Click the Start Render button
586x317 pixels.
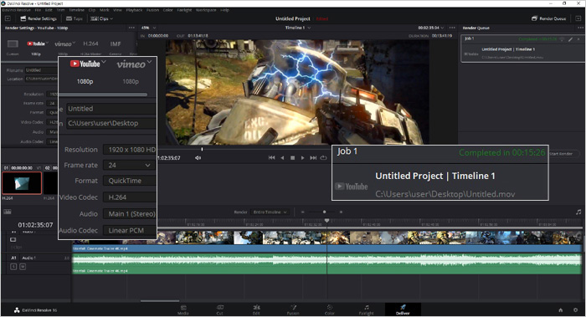[564, 153]
